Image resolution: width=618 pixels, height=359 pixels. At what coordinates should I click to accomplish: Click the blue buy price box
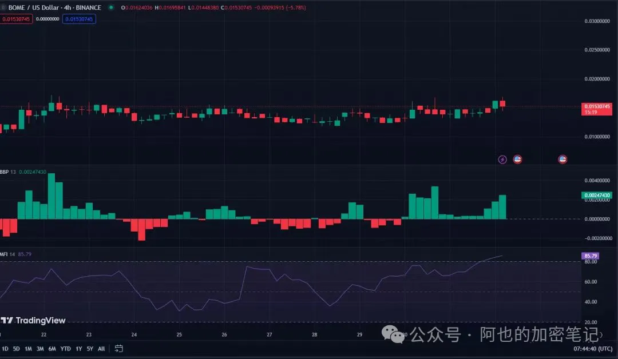(79, 19)
